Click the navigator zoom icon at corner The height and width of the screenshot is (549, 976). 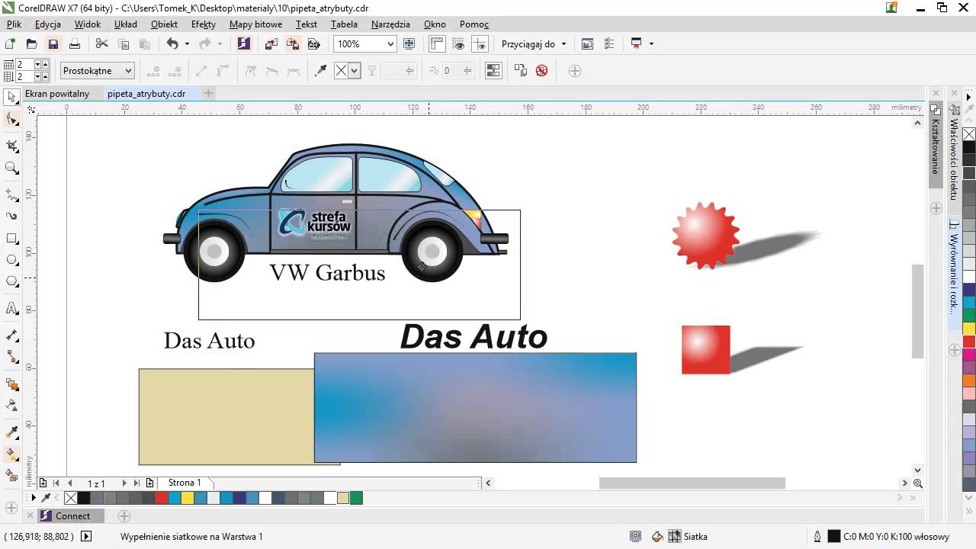(918, 483)
